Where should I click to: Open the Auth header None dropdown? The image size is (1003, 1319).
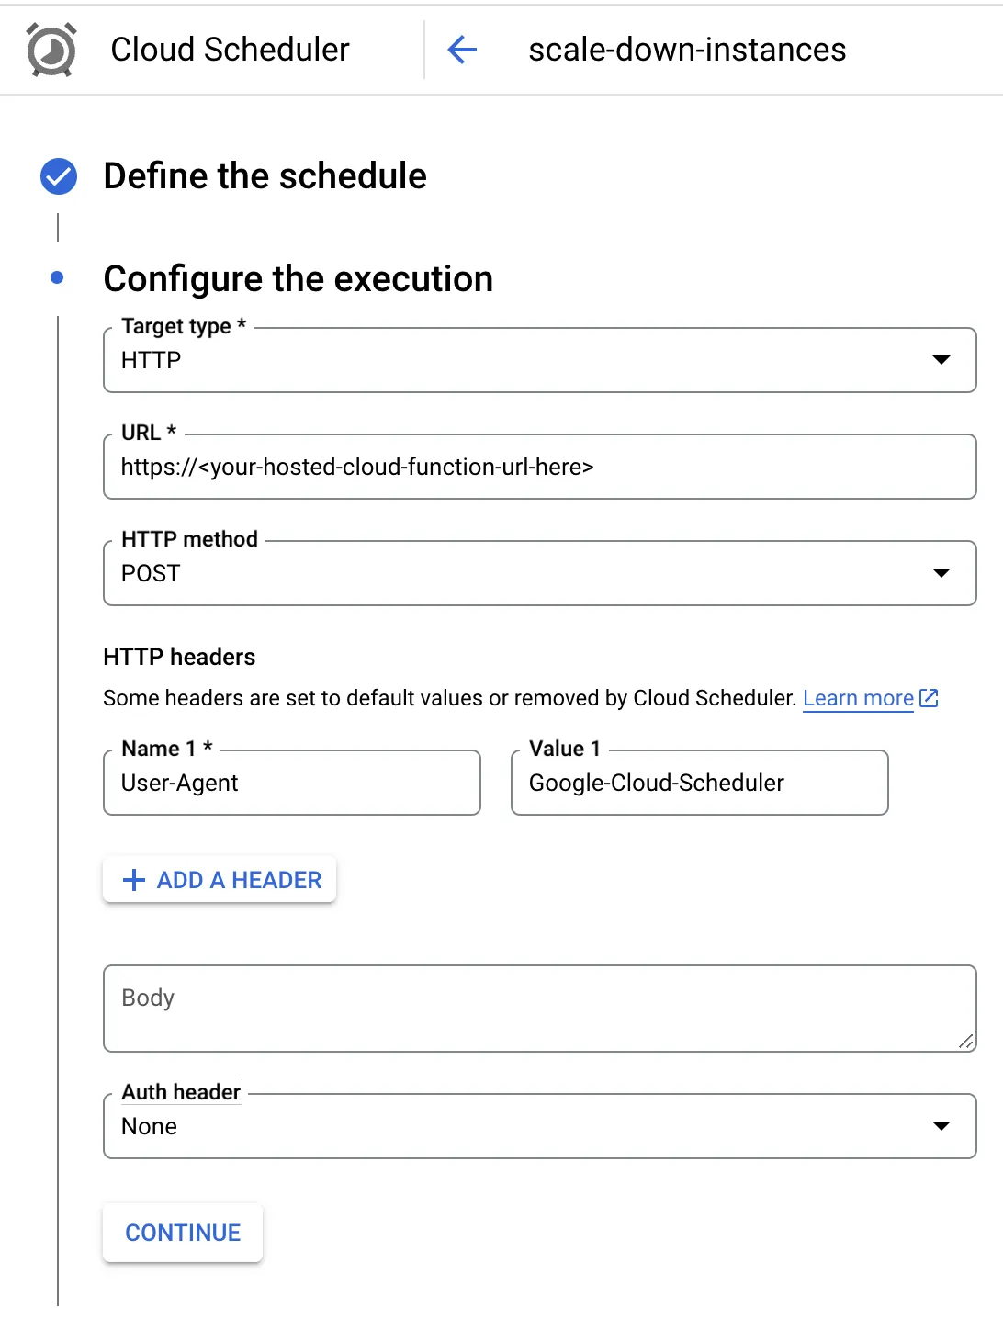[x=540, y=1126]
